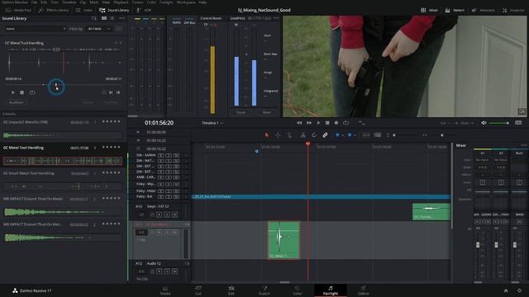Open the Inspector panel
Image resolution: width=529 pixels, height=297 pixels.
coord(513,10)
